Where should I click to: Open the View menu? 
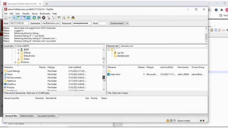[18, 14]
